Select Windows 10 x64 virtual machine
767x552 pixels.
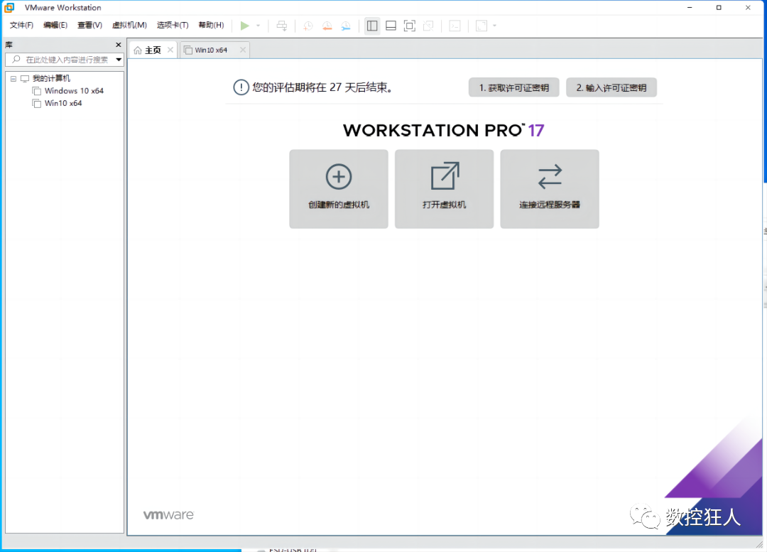click(x=74, y=90)
